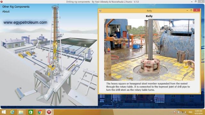Click the main window's red app icon
This screenshot has height=115, width=205.
click(x=2, y=2)
